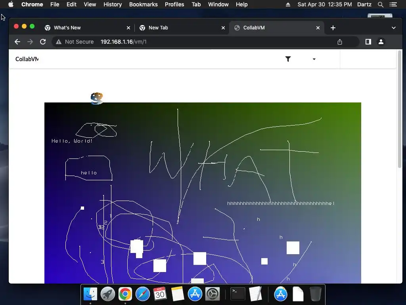Click the address bar URL 192.168.1.16/vm/1
Screen dimensions: 406x305
click(x=124, y=42)
